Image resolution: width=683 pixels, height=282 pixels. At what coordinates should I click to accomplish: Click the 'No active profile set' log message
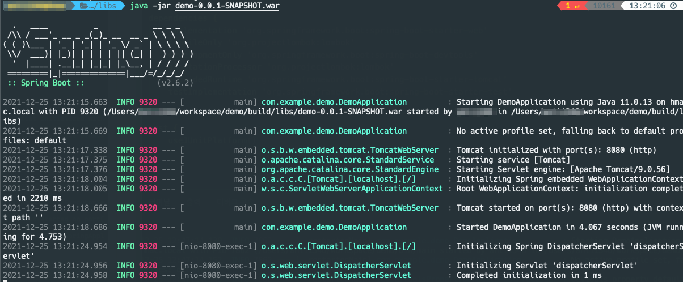pos(570,131)
